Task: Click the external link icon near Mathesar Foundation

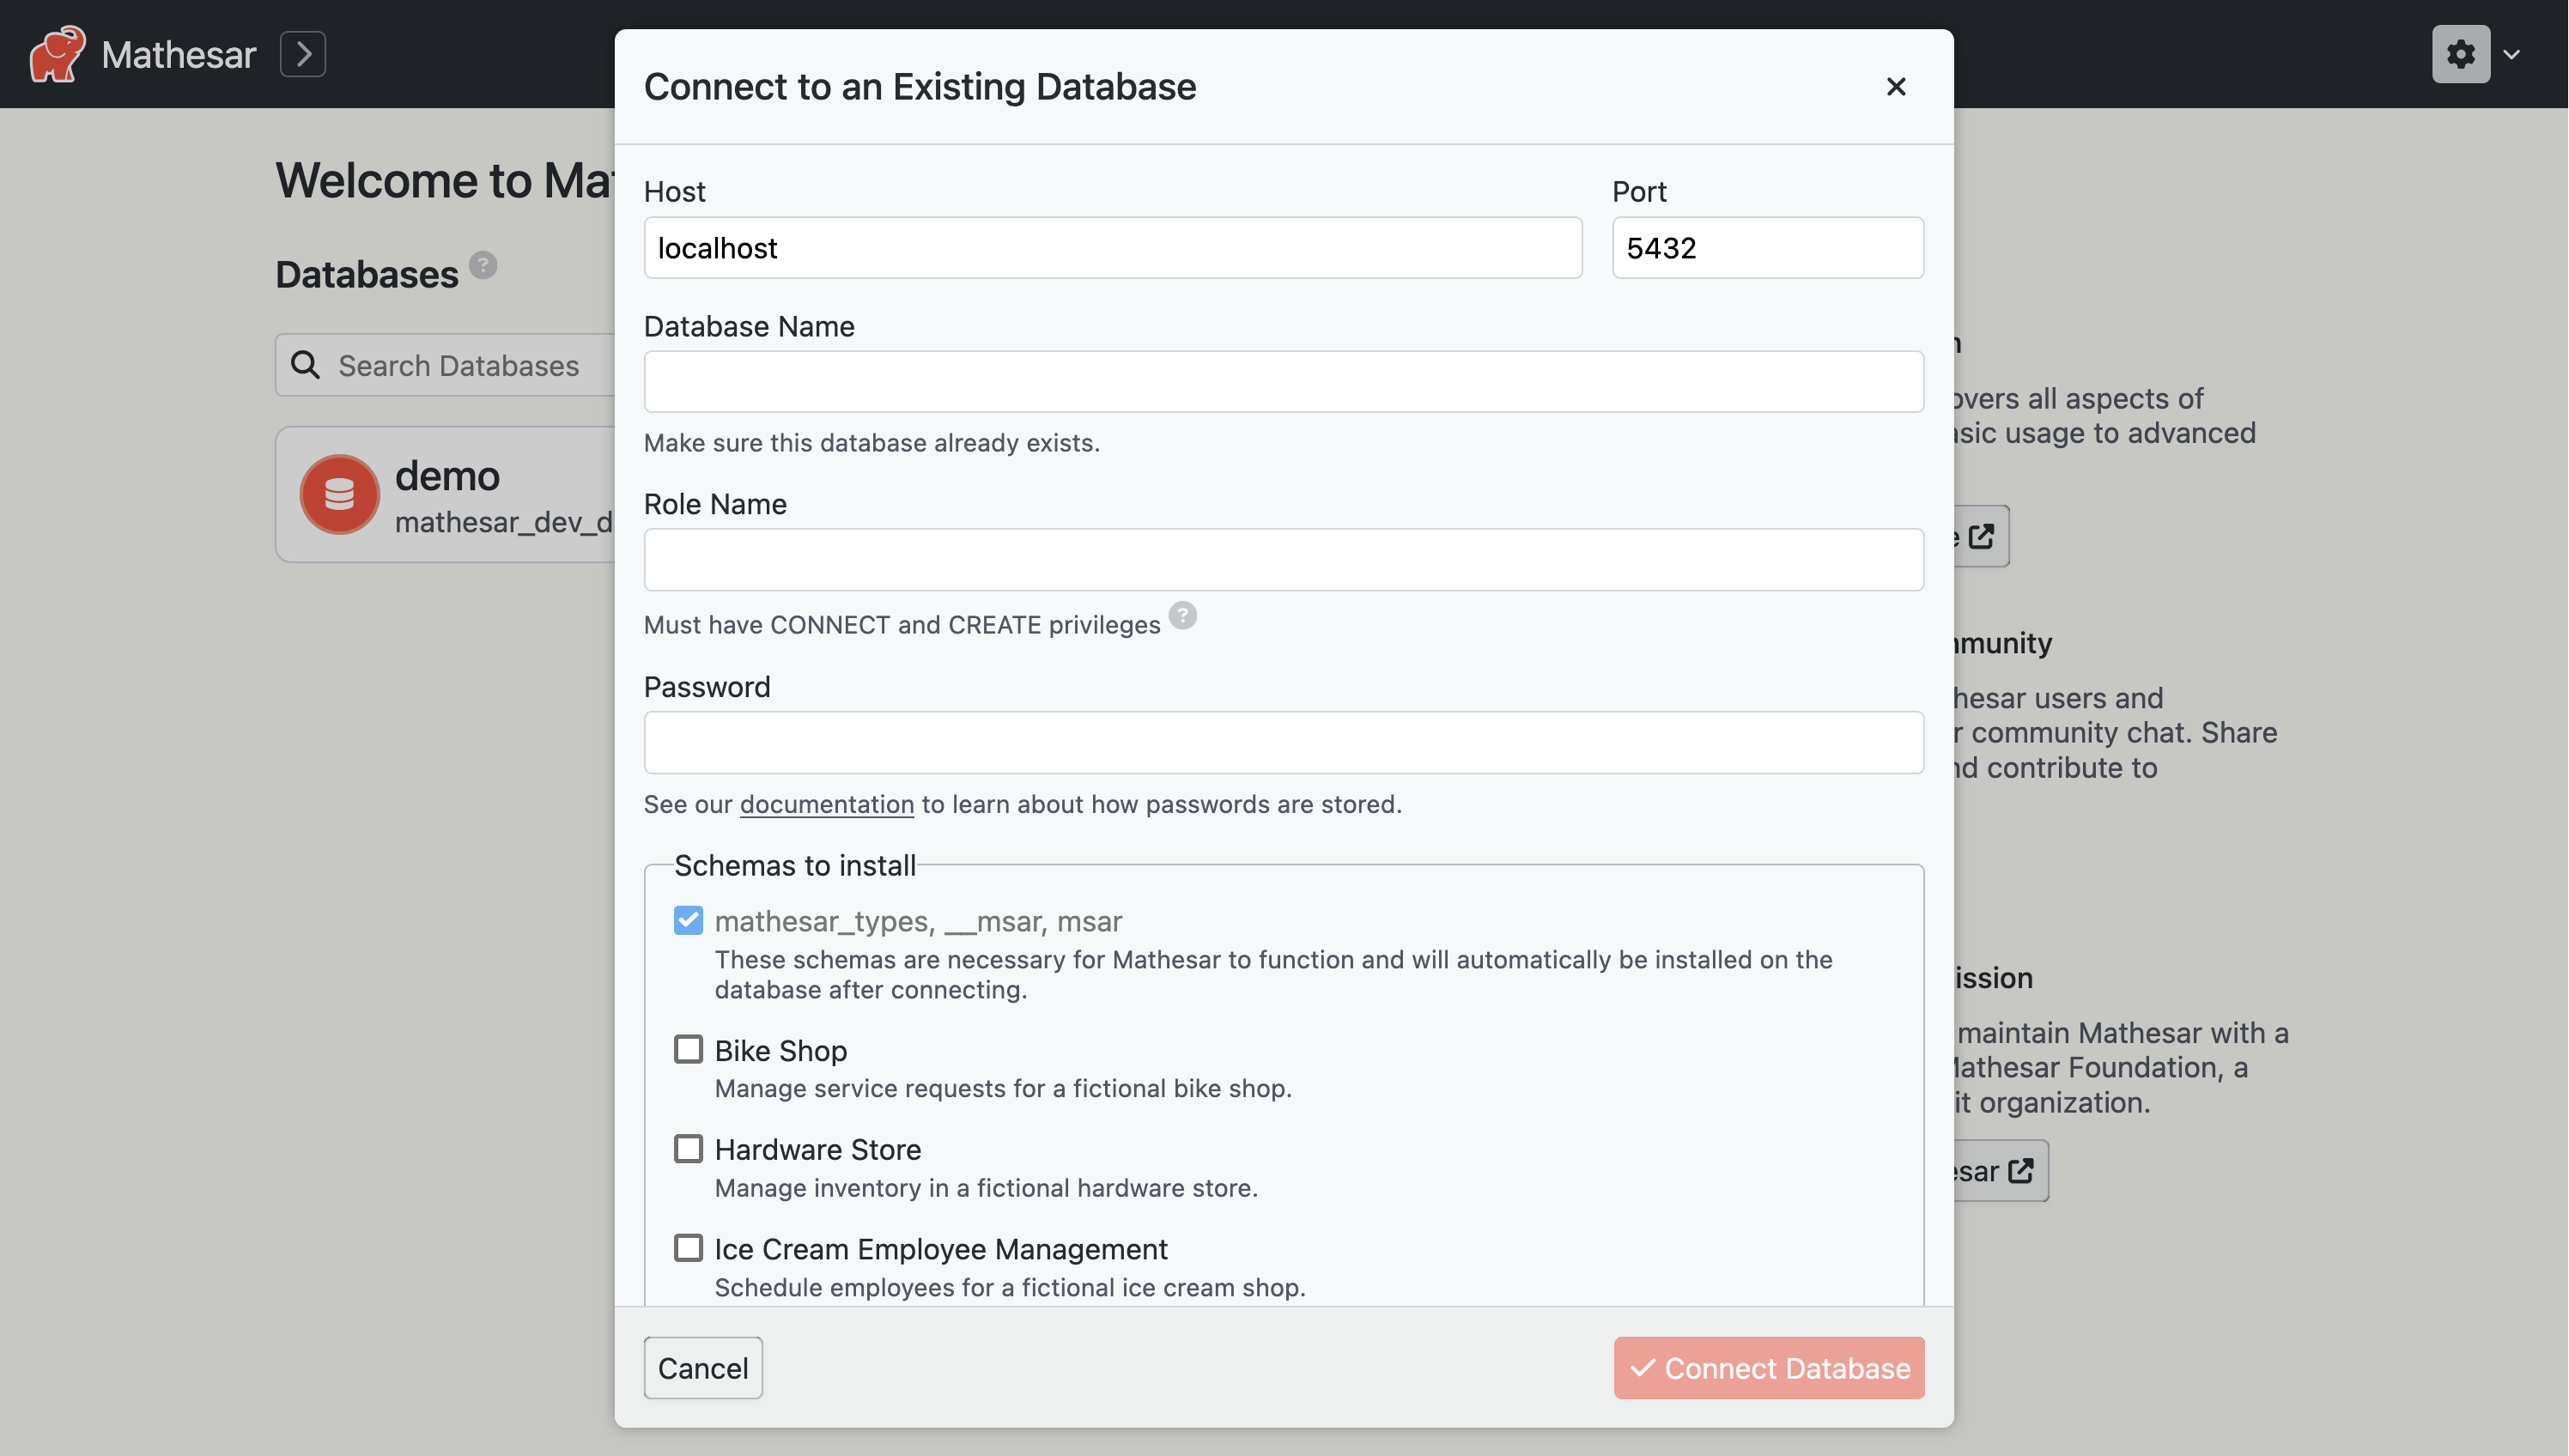Action: 2021,1171
